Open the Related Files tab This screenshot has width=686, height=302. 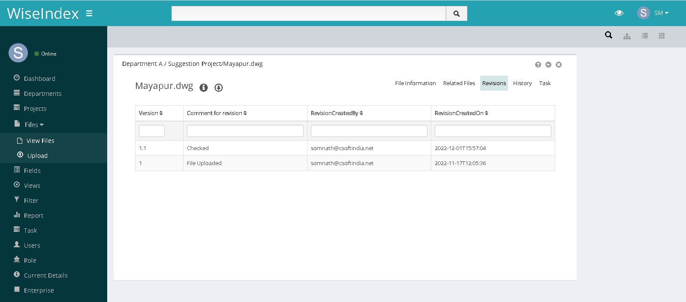[459, 83]
